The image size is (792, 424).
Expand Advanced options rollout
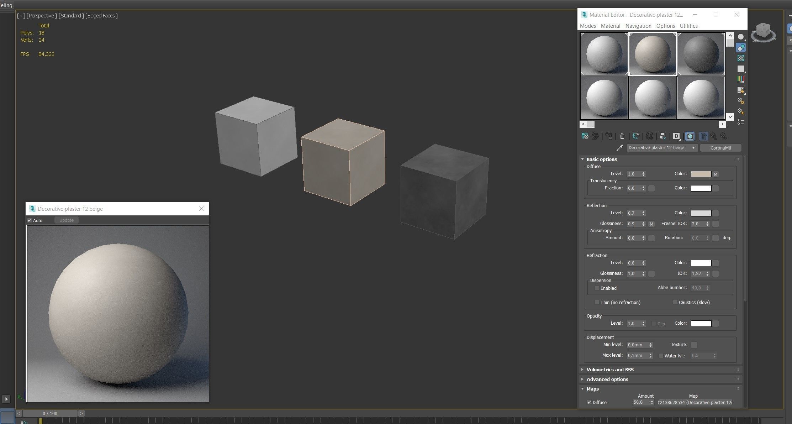pyautogui.click(x=607, y=379)
